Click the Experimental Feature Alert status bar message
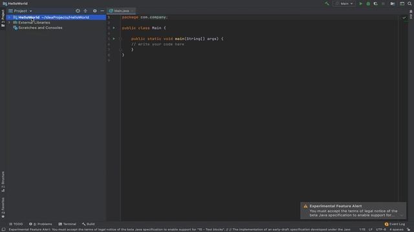 (180, 229)
